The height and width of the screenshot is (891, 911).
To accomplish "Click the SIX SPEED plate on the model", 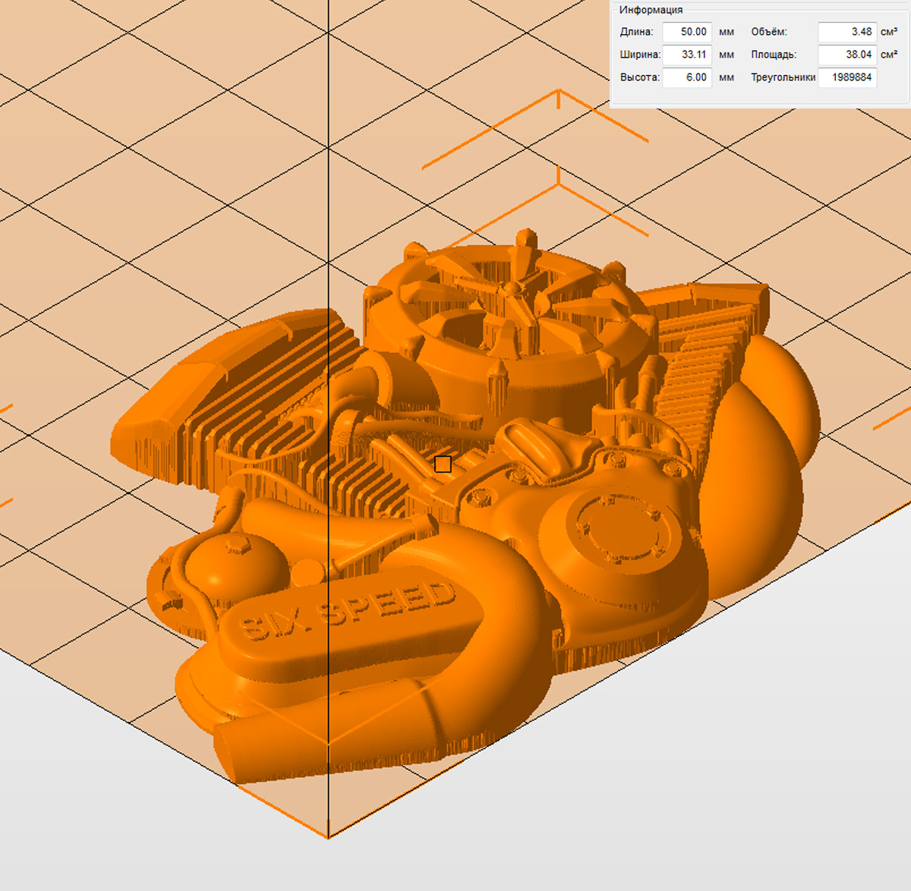I will click(x=349, y=615).
